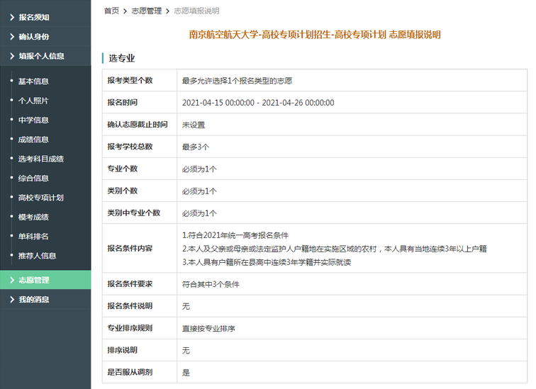
Task: Click the 最多3个 value cell
Action: coord(352,147)
